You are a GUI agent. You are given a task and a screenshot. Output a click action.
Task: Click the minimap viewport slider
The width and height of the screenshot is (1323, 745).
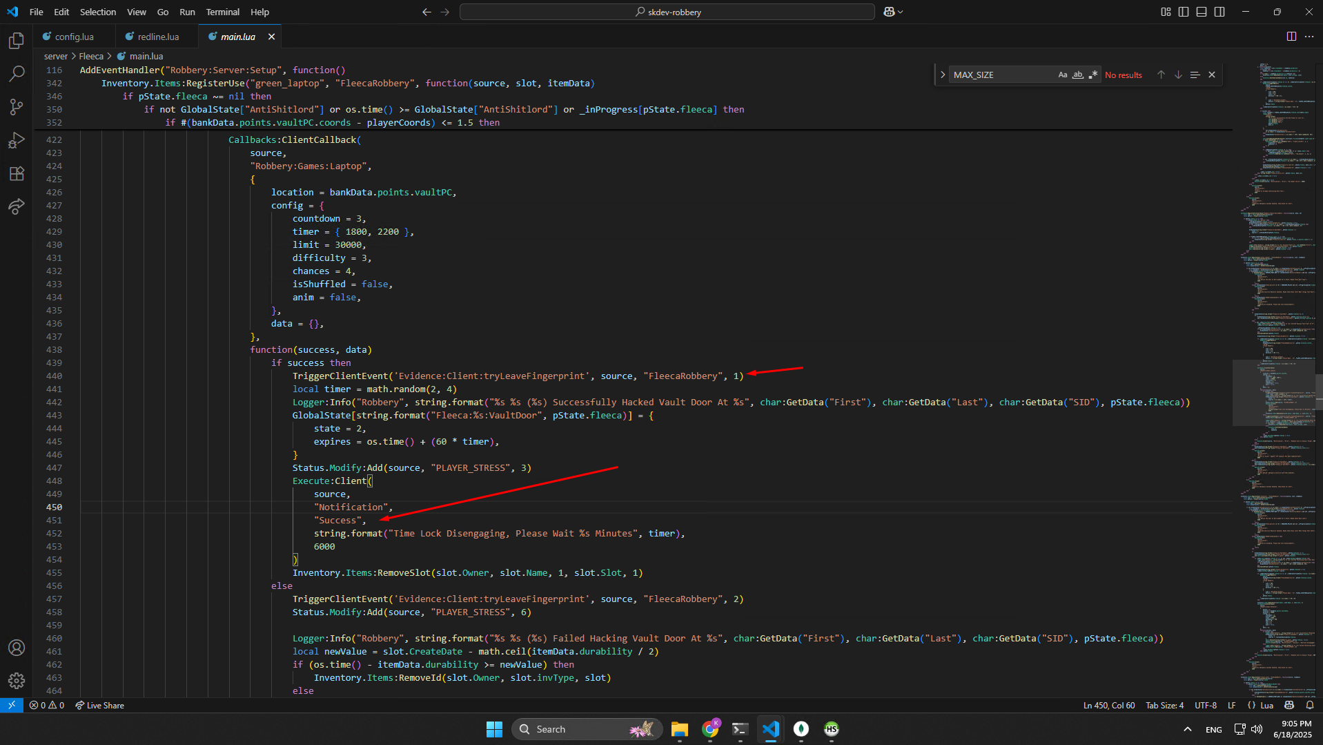click(1273, 392)
